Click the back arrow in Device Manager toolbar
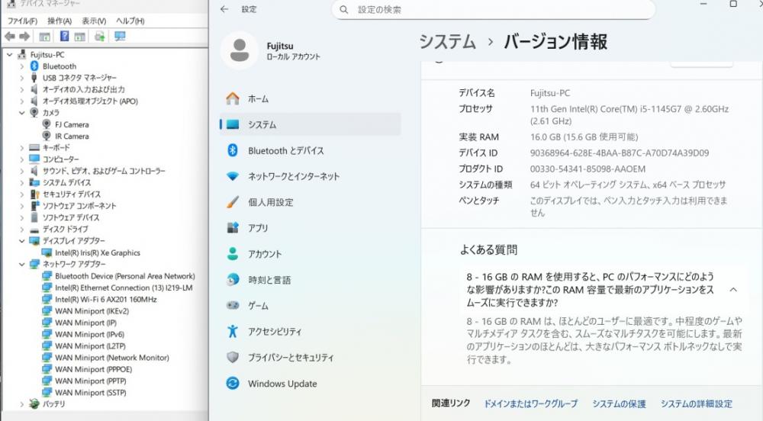This screenshot has height=421, width=763. 9,37
